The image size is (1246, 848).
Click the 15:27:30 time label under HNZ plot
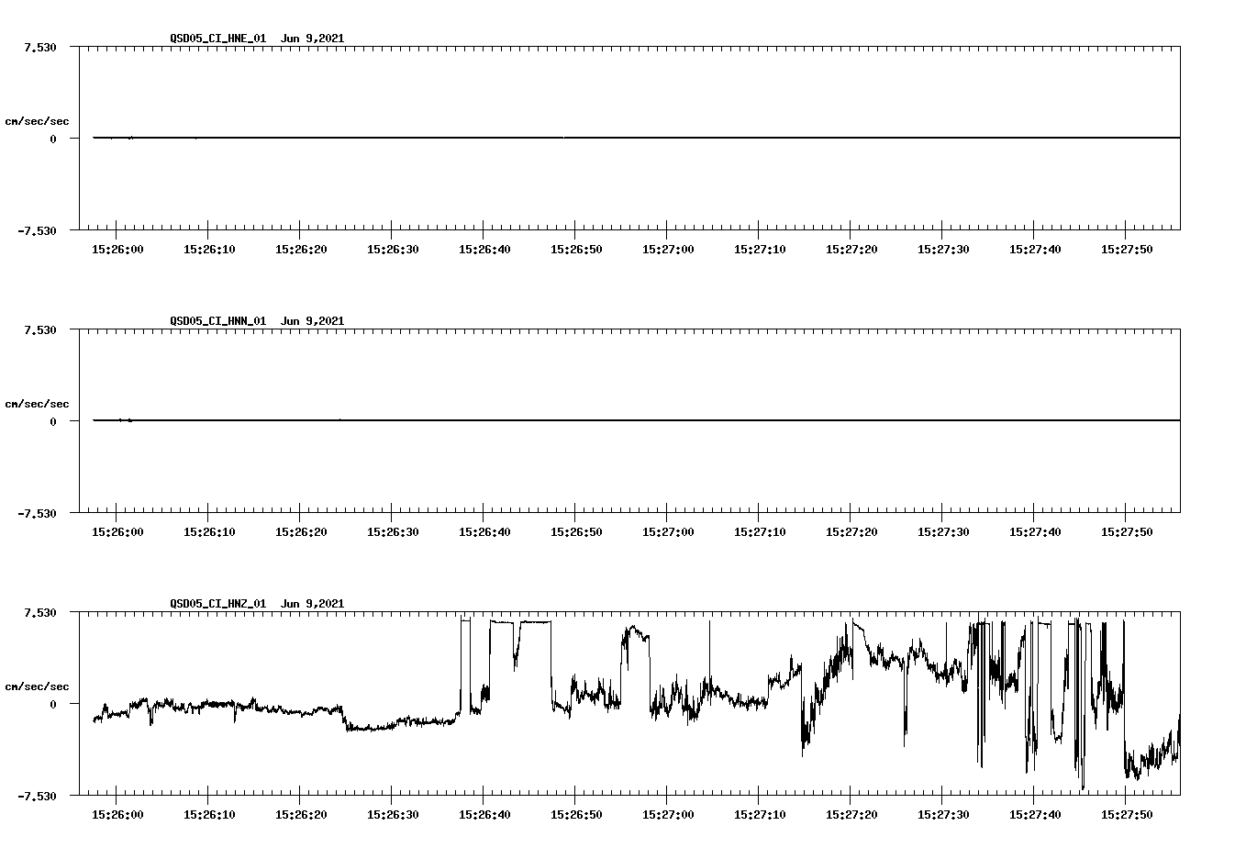coord(943,814)
